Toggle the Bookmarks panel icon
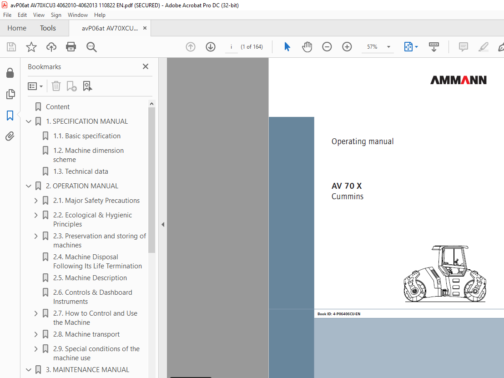This screenshot has width=504, height=378. [x=10, y=116]
